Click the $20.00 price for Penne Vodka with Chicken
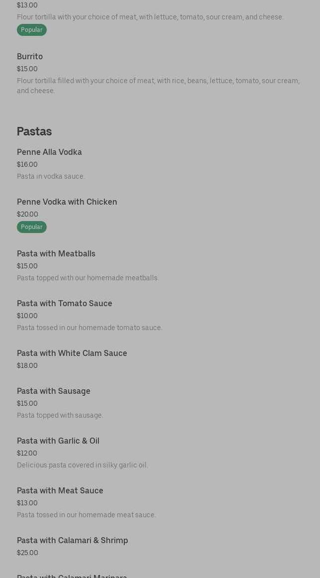The height and width of the screenshot is (578, 320). (x=27, y=215)
